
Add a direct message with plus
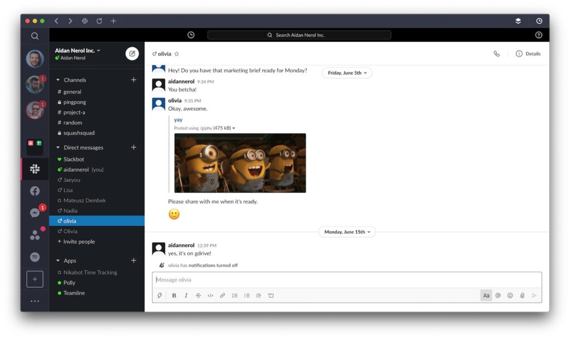134,147
